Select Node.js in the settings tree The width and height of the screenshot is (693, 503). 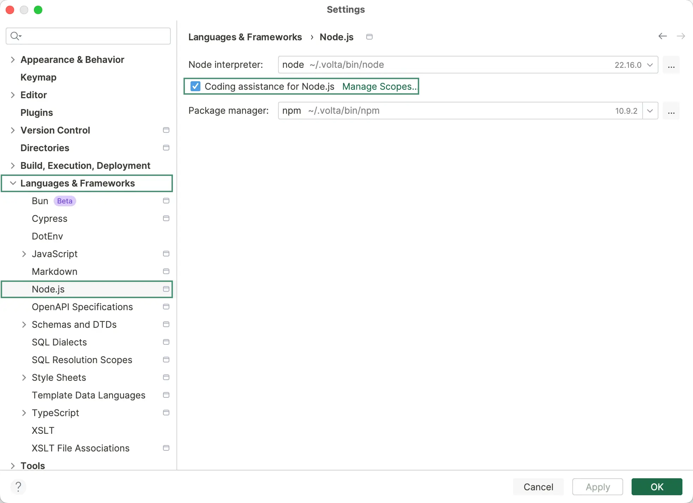pos(87,289)
